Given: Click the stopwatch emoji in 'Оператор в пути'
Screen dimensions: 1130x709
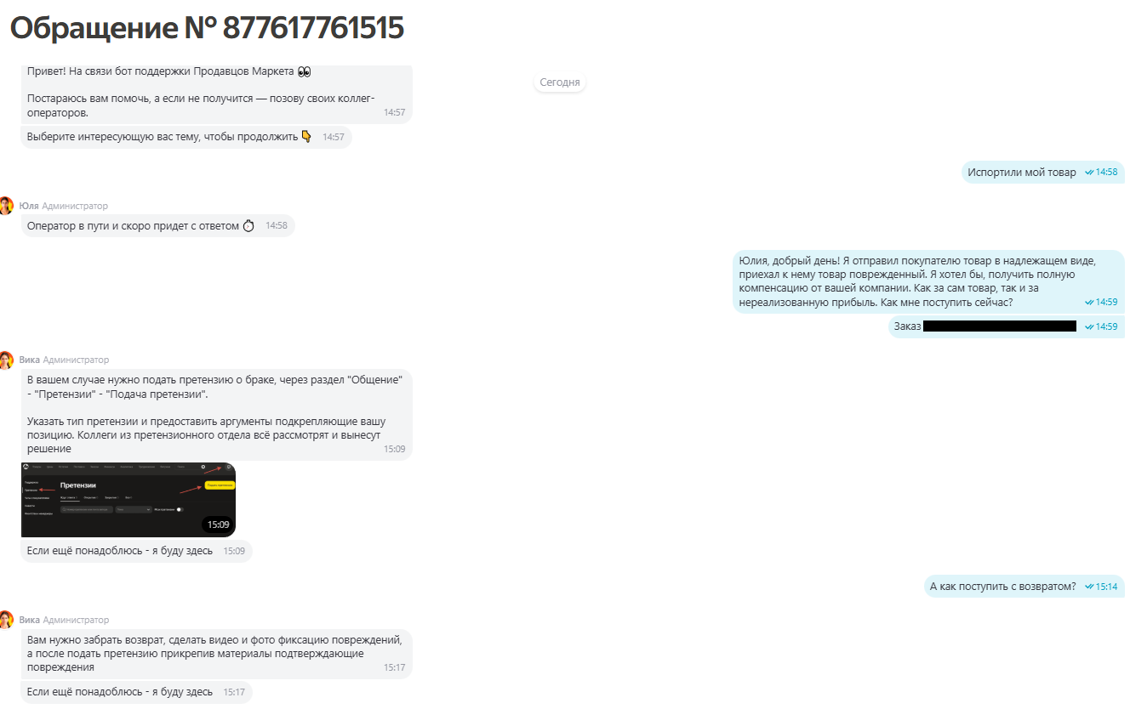Looking at the screenshot, I should point(248,226).
